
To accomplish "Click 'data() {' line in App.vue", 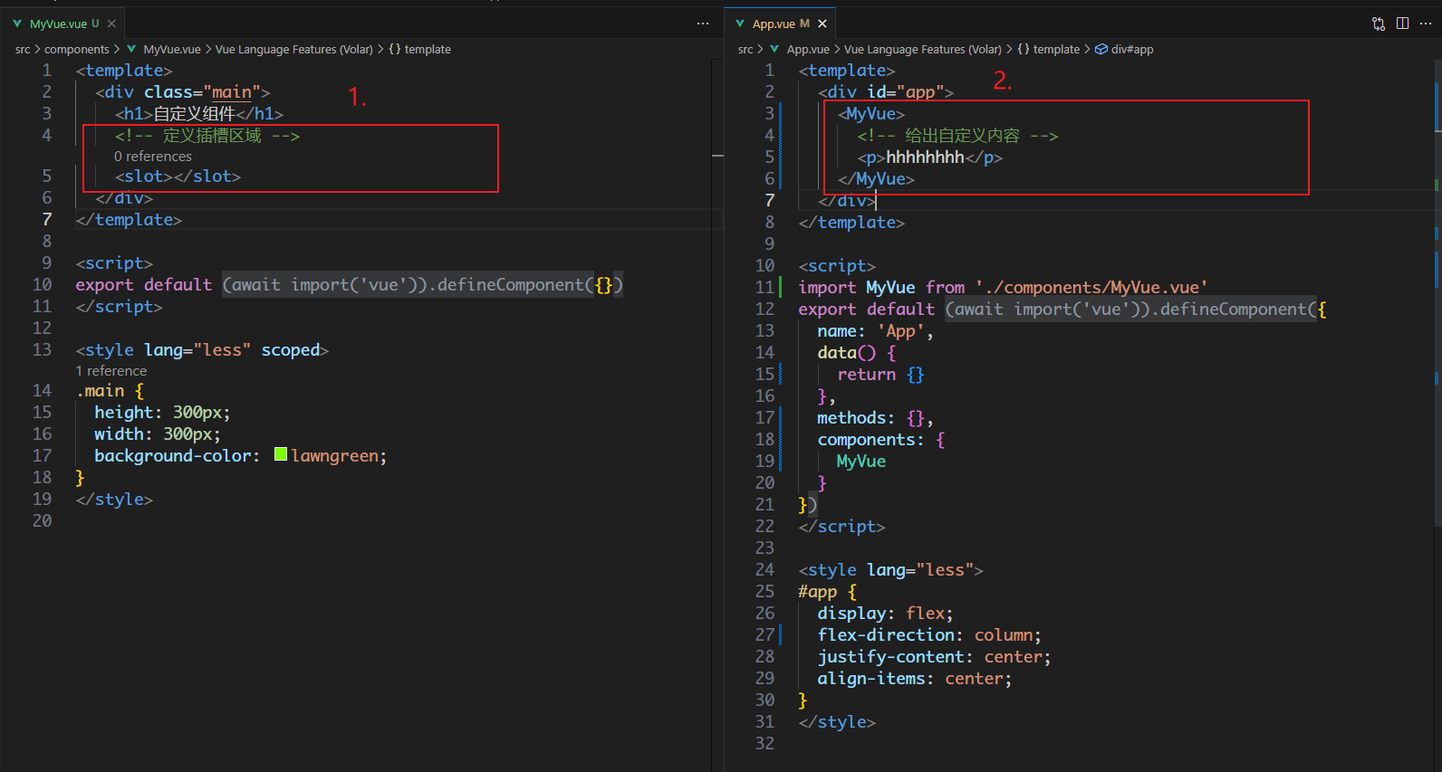I will [x=856, y=352].
